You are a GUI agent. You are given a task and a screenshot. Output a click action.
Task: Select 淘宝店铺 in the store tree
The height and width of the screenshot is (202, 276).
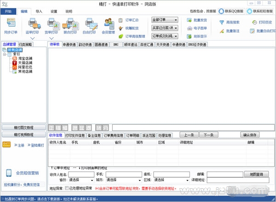[25, 58]
